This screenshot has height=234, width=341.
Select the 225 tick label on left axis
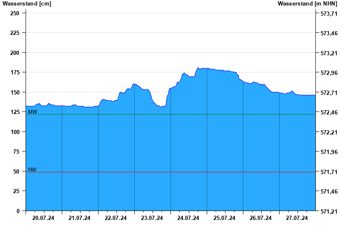pos(15,33)
